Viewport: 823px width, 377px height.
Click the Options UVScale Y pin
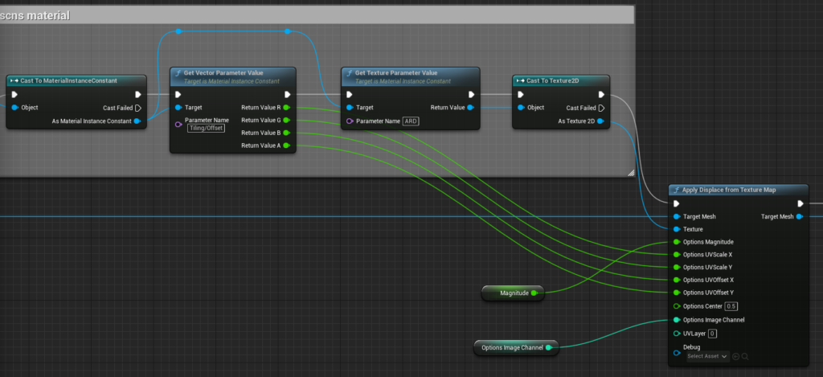tap(677, 267)
